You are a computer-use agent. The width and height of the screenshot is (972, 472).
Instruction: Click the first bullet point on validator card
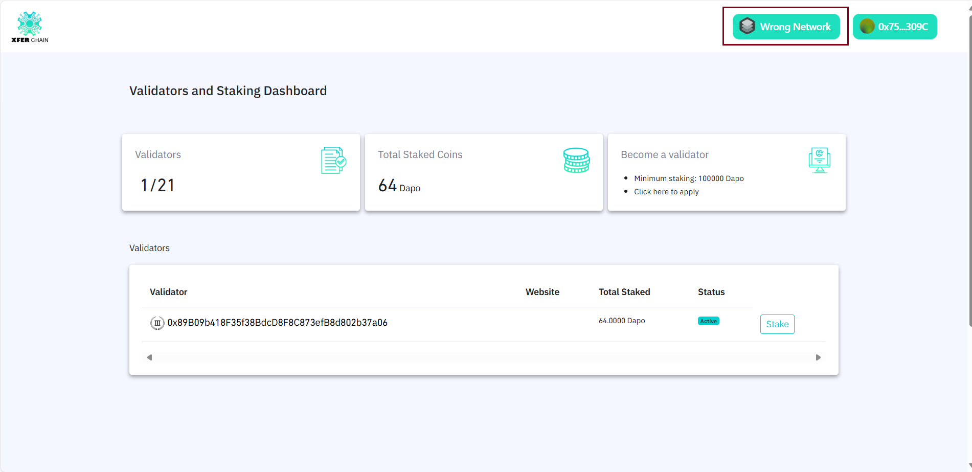(626, 178)
